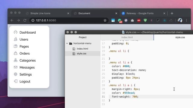Select horizontal-menu folder in tree
This screenshot has width=193, height=108.
click(82, 43)
